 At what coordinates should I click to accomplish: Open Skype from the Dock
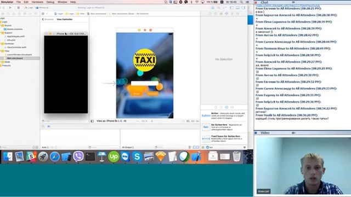click(137, 157)
